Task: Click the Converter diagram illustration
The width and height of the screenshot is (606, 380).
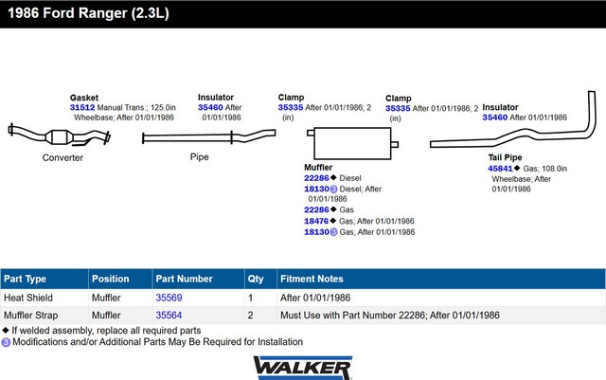Action: pos(59,136)
